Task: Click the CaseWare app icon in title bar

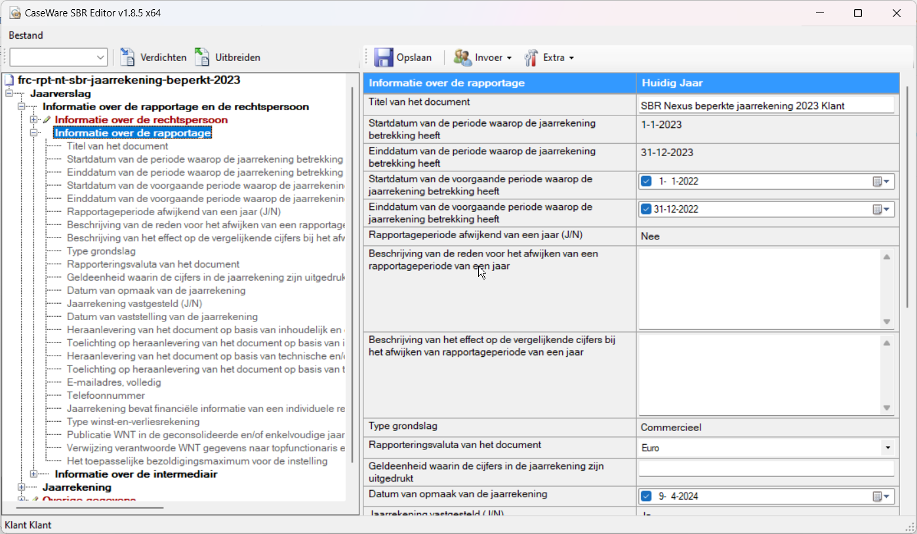Action: tap(14, 13)
